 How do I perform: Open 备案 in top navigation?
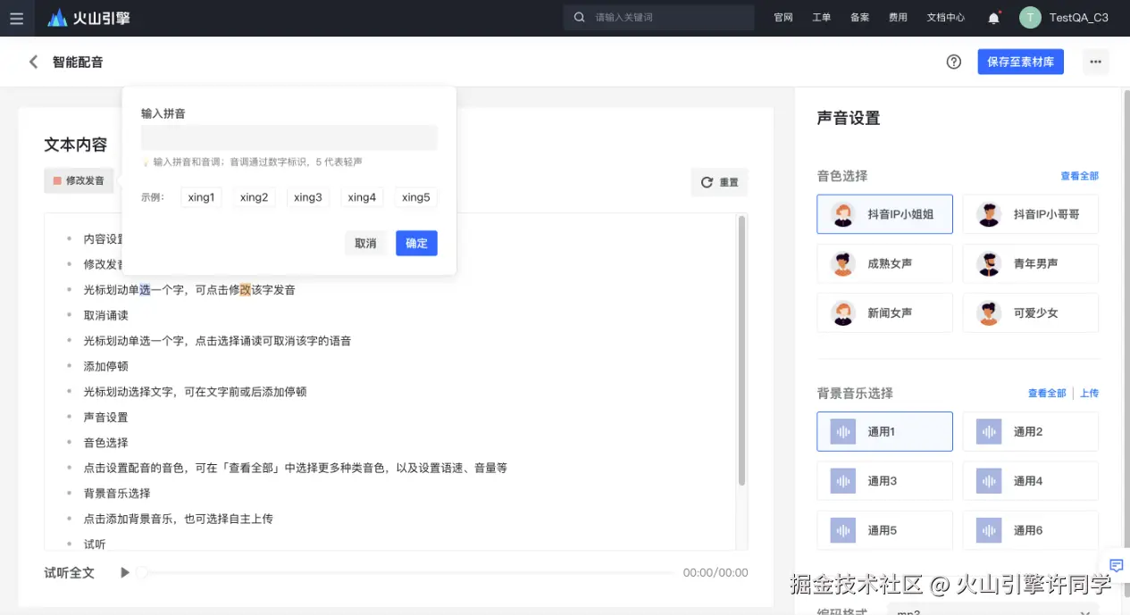(859, 17)
